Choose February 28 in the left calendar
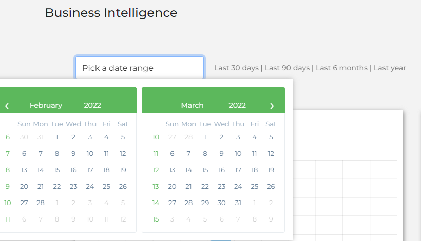The image size is (421, 241). pos(41,203)
